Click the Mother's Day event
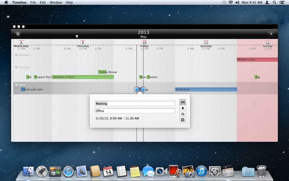Screen dimensions: 289x181 [257, 59]
